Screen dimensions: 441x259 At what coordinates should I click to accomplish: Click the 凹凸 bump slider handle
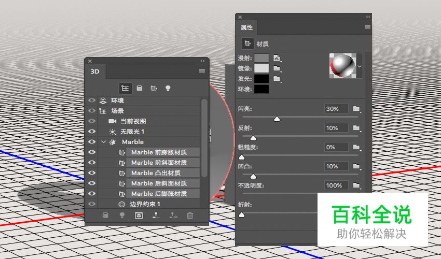253,177
